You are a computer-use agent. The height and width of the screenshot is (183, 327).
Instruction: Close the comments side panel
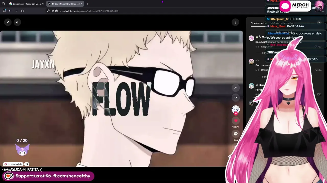coord(319,22)
